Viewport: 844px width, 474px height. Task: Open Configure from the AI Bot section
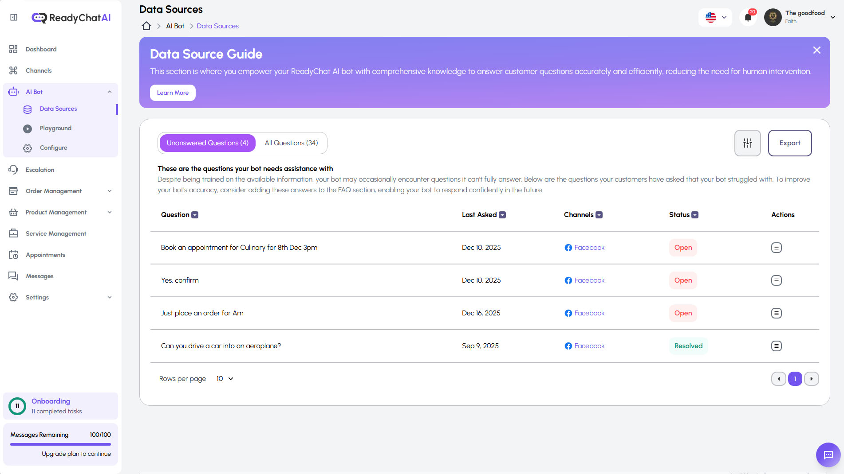pyautogui.click(x=28, y=148)
